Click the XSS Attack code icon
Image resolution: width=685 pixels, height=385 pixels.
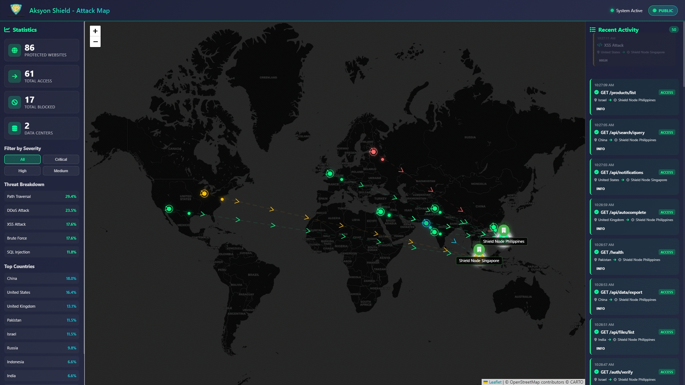click(x=600, y=45)
